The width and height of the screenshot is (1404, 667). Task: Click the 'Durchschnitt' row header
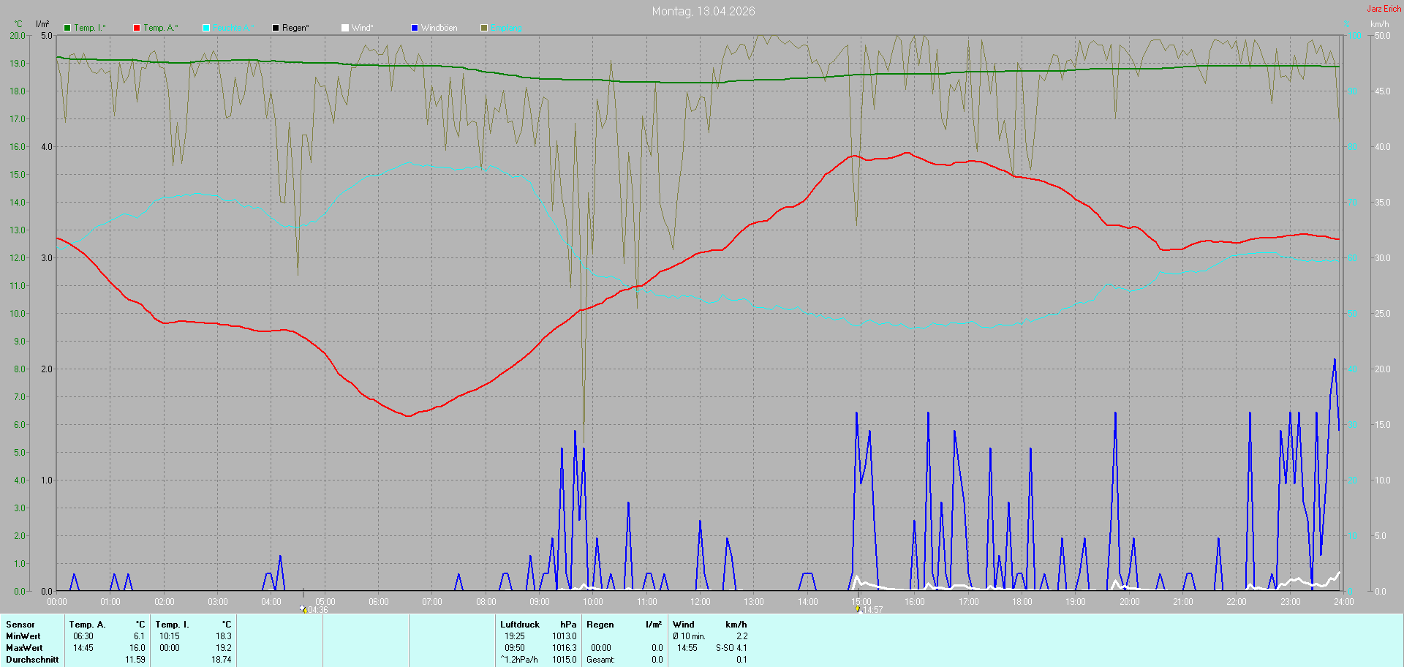coord(32,660)
